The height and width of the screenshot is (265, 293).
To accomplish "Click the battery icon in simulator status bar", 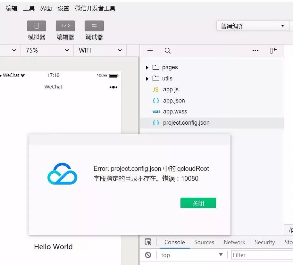I will coord(113,76).
